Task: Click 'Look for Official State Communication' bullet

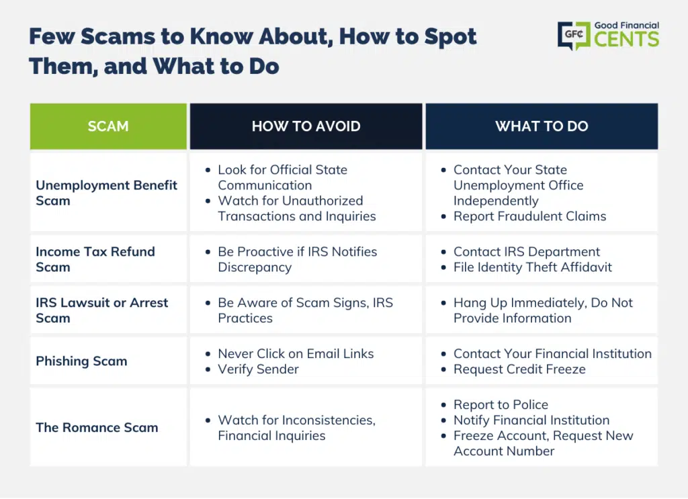Action: (x=282, y=177)
